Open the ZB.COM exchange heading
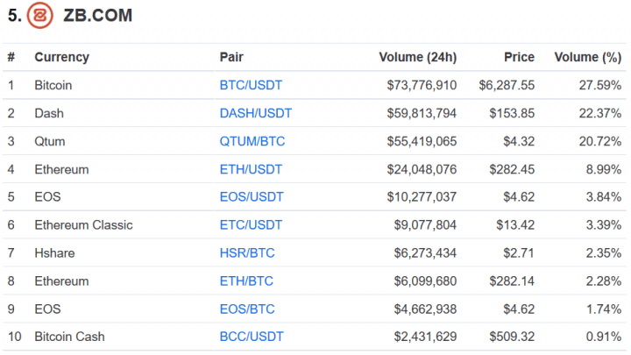The height and width of the screenshot is (355, 631). coord(98,16)
